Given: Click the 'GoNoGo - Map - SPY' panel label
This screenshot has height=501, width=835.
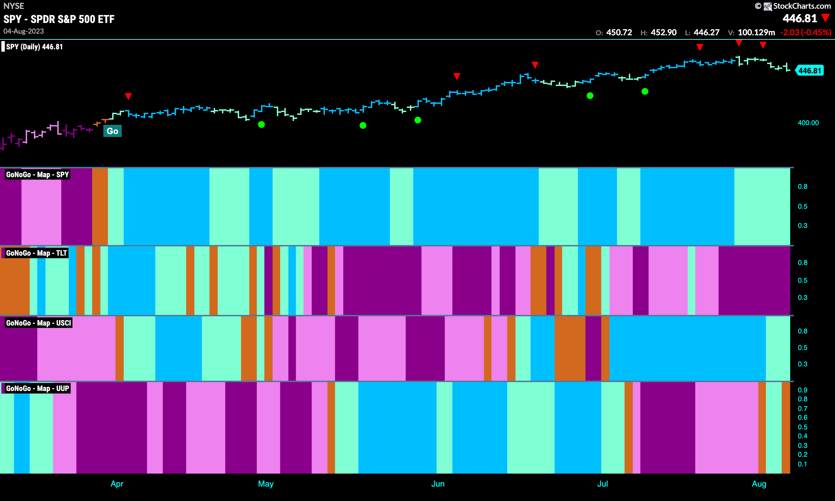Looking at the screenshot, I should point(37,174).
